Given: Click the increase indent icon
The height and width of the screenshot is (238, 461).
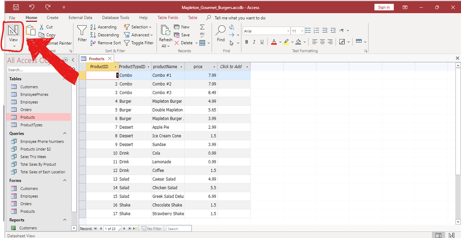Looking at the screenshot, I should point(325,30).
